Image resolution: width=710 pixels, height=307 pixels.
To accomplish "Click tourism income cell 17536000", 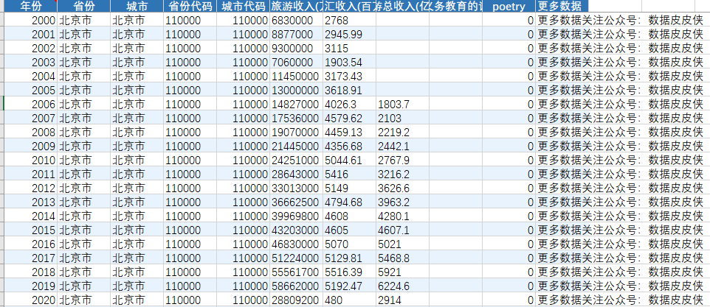I will (296, 119).
